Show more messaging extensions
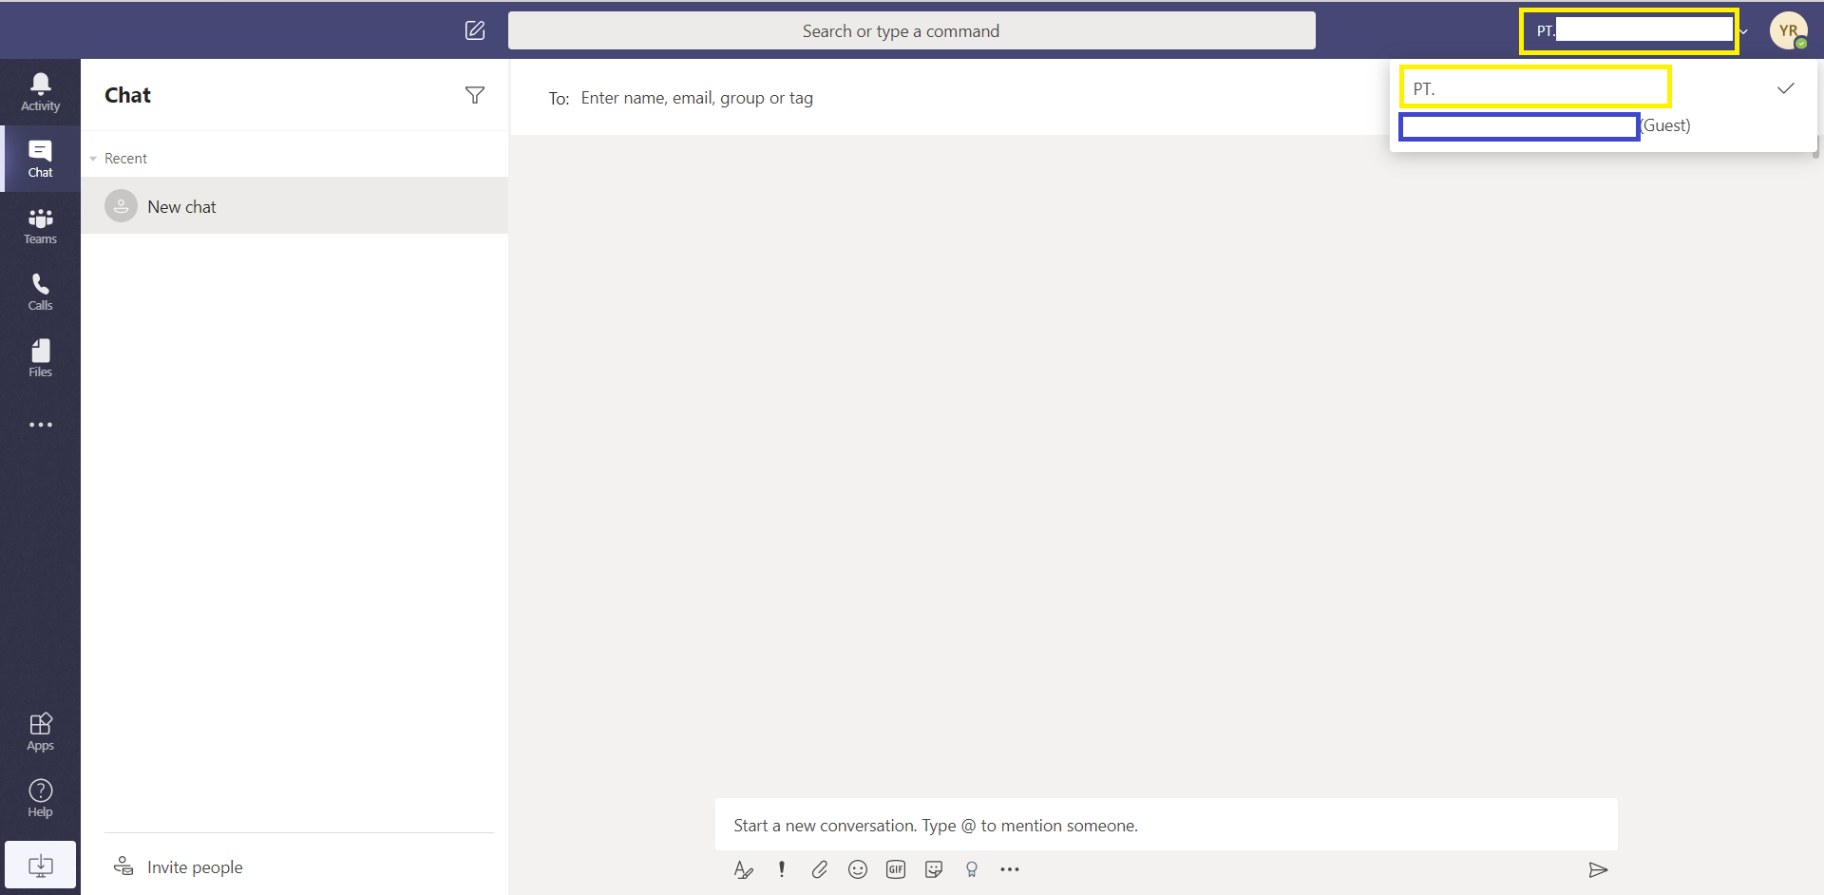 (x=1010, y=869)
